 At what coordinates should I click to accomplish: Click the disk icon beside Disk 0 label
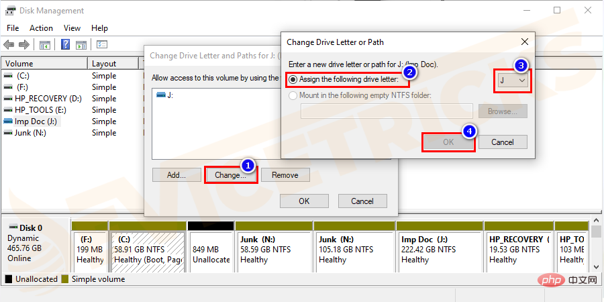click(13, 228)
